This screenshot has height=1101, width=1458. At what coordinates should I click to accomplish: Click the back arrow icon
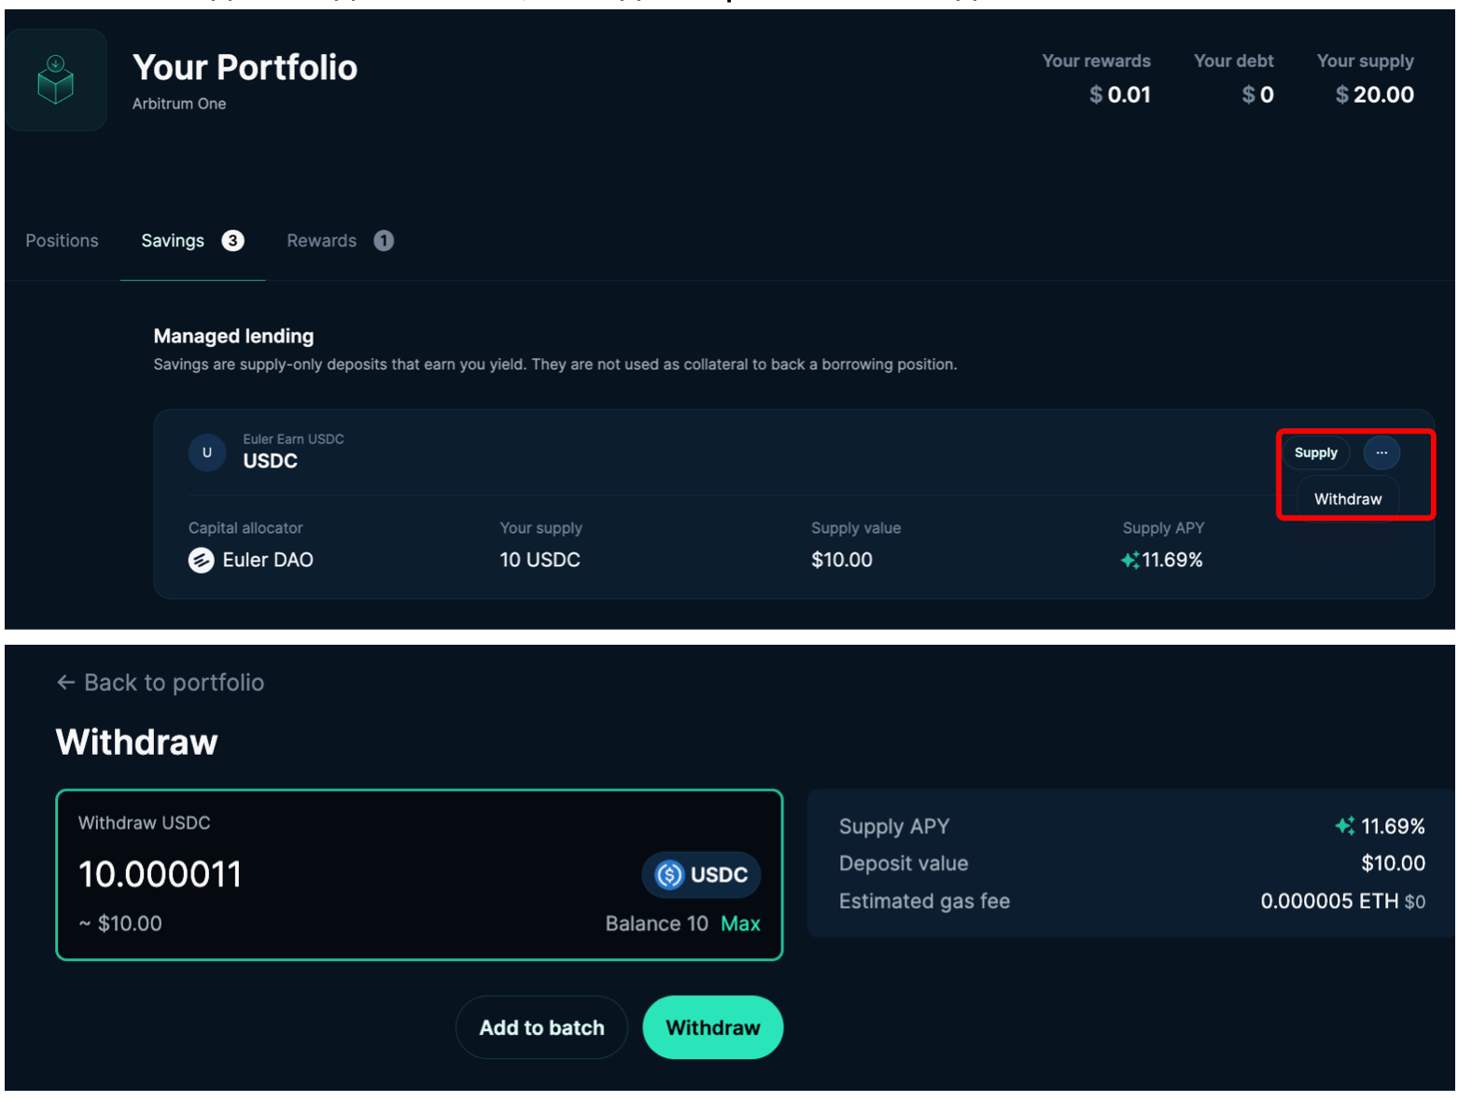(65, 682)
